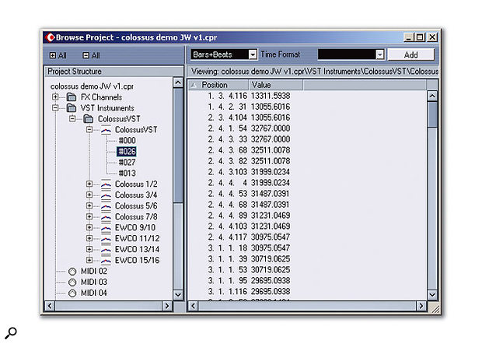Sort by the Position column header
Viewport: 482px width, 344px height.
218,85
